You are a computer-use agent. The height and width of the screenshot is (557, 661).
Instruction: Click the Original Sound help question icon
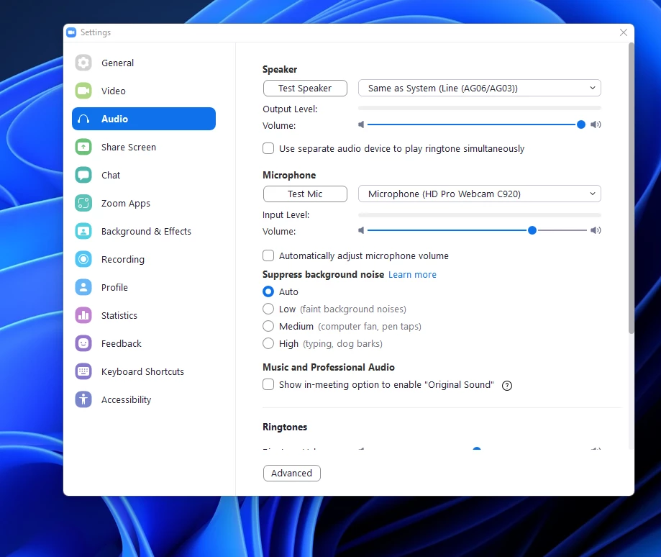pos(507,386)
